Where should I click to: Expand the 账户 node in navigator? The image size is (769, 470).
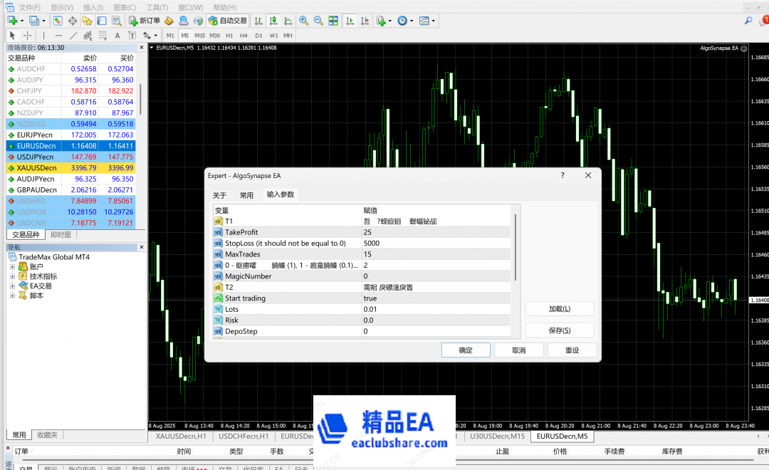click(12, 266)
